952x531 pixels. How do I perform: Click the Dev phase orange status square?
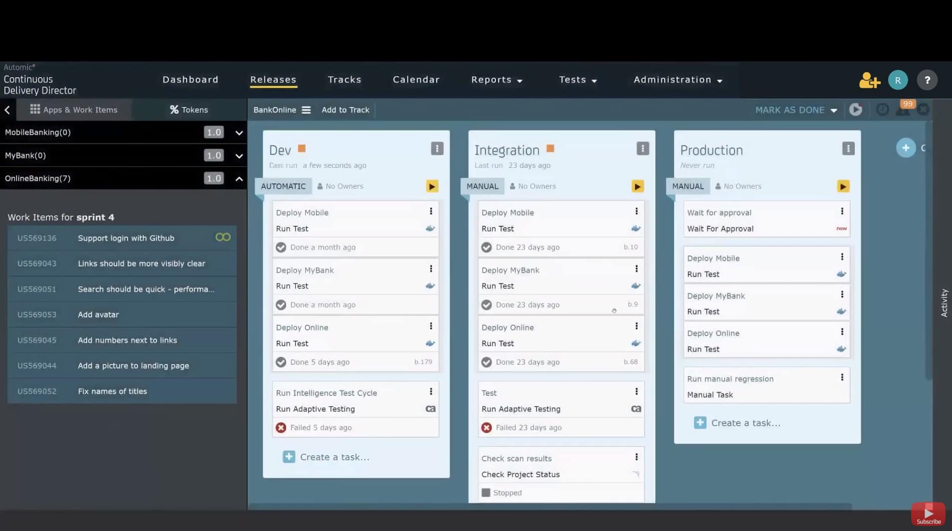click(302, 148)
